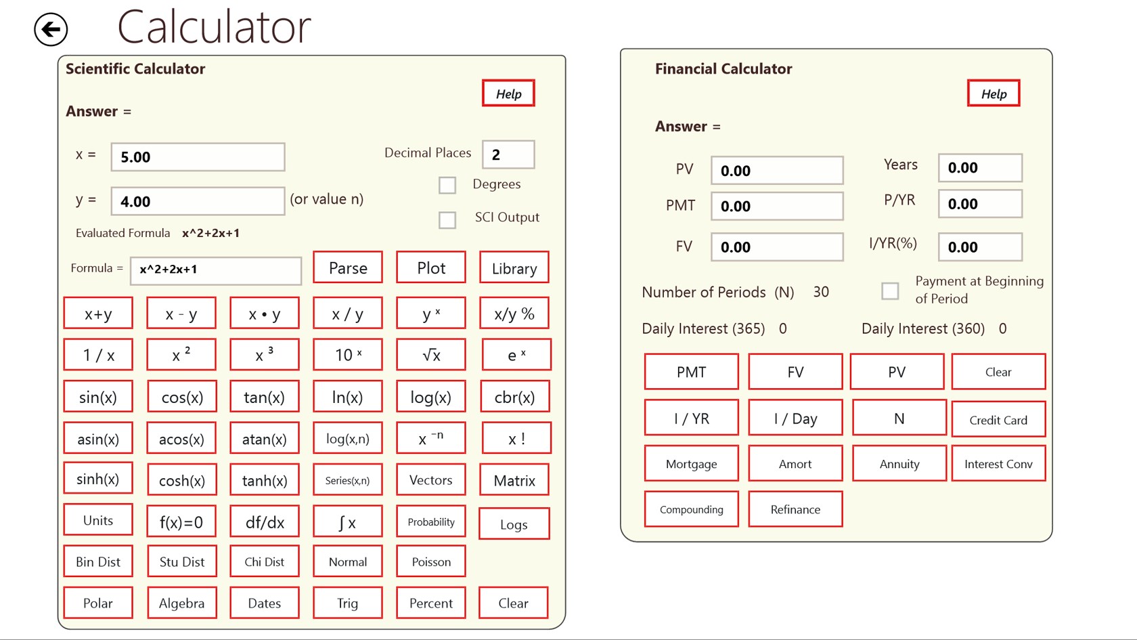1137x640 pixels.
Task: Enable Payment at Beginning of Period
Action: click(x=889, y=291)
